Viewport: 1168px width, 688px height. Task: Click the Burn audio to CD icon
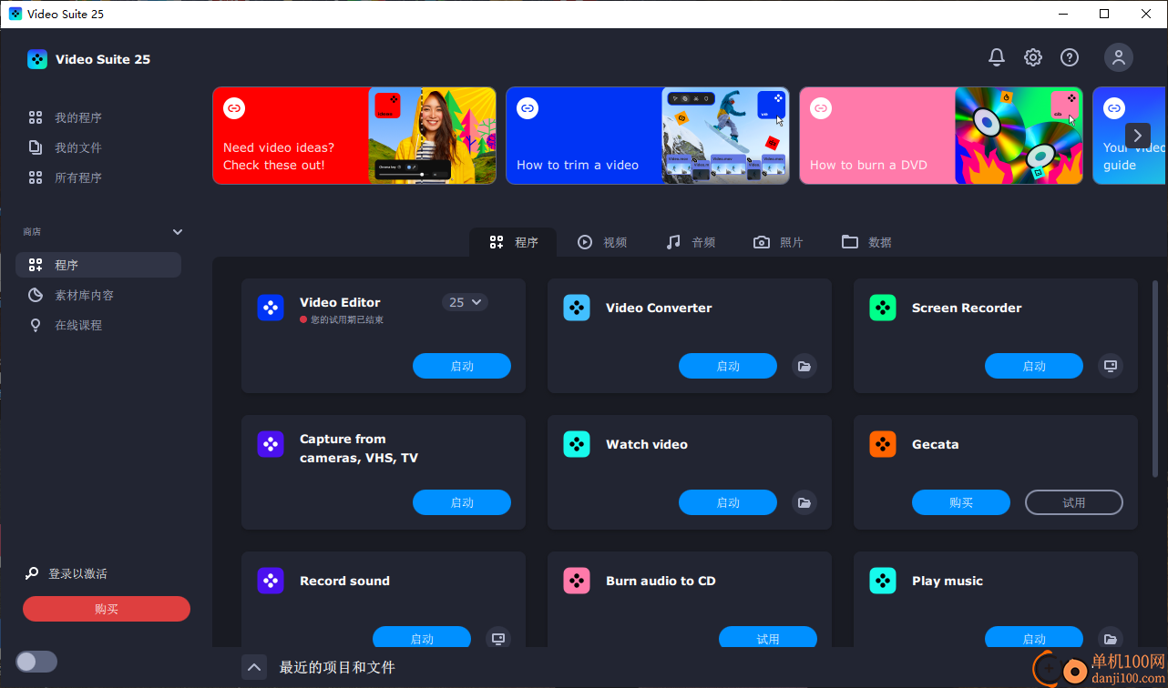577,581
